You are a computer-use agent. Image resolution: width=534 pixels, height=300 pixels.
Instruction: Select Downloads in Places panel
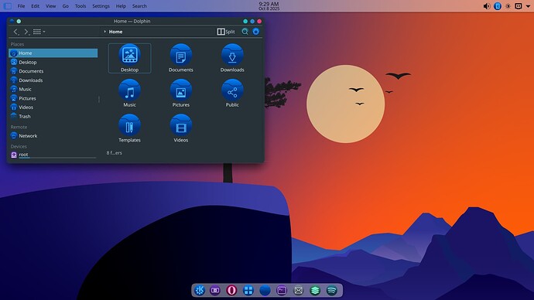point(53,80)
